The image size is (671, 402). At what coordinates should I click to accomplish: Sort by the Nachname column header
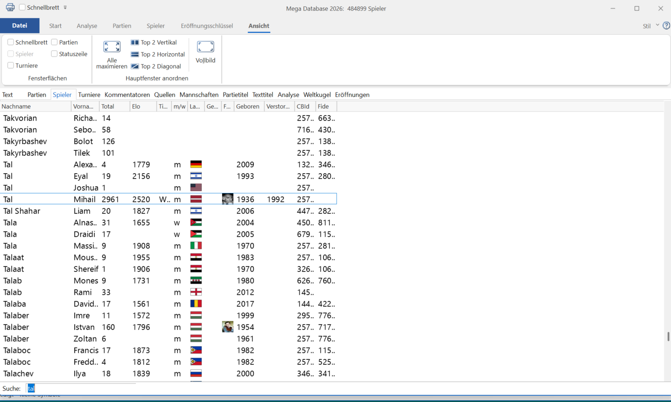tap(36, 106)
